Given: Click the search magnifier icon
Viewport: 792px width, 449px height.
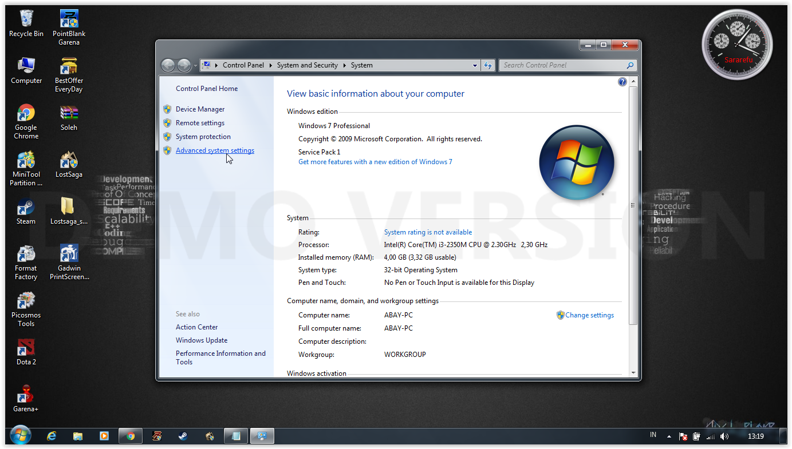Looking at the screenshot, I should click(x=631, y=65).
